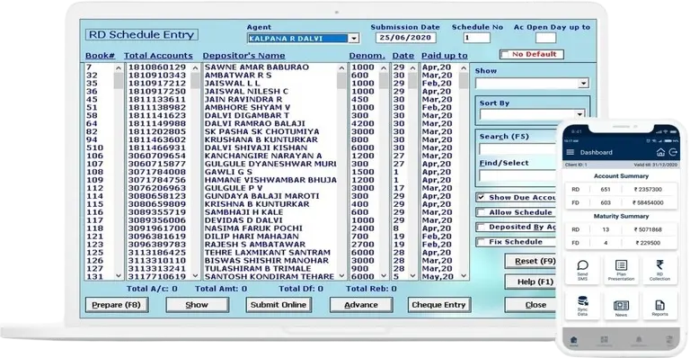Click up arrow of Denom. list scrollbar
The width and height of the screenshot is (690, 358).
[384, 67]
